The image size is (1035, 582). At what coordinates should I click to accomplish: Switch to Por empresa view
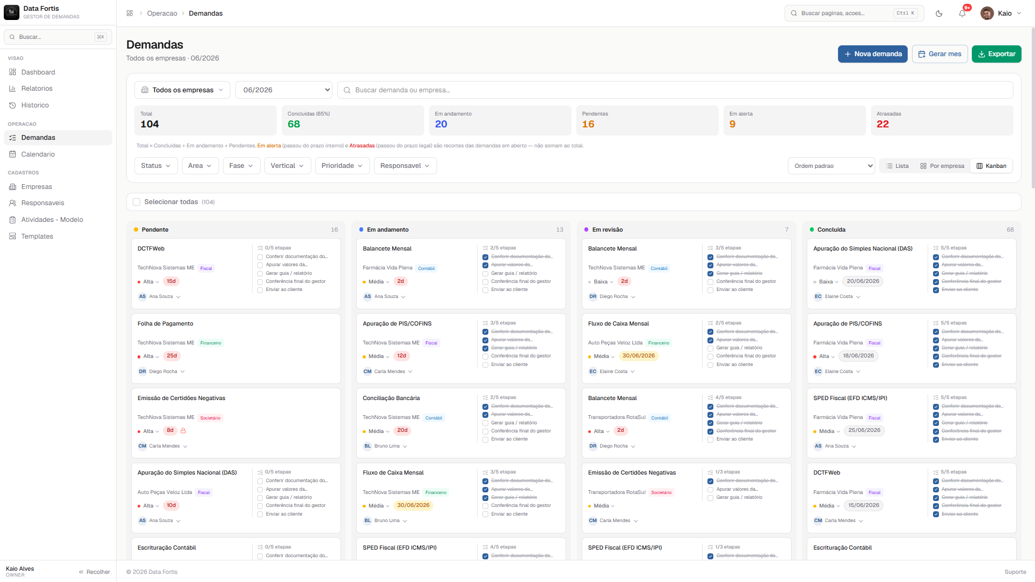(942, 166)
